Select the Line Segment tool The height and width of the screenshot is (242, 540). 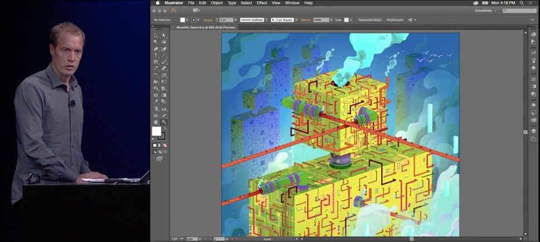[x=164, y=56]
